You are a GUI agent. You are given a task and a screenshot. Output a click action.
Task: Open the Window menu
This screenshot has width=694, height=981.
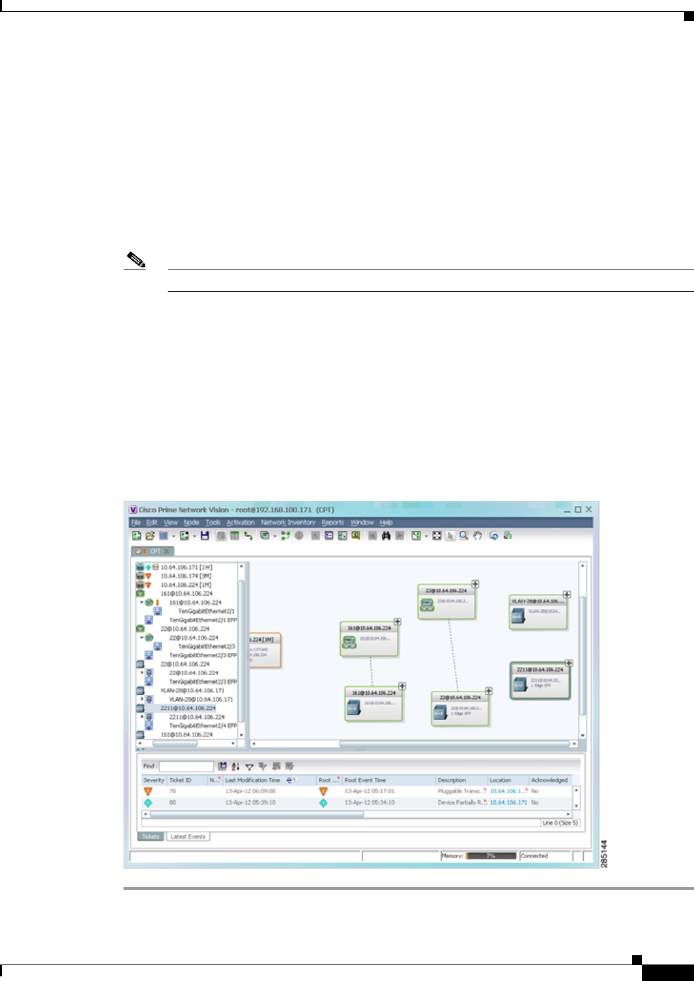tap(362, 523)
